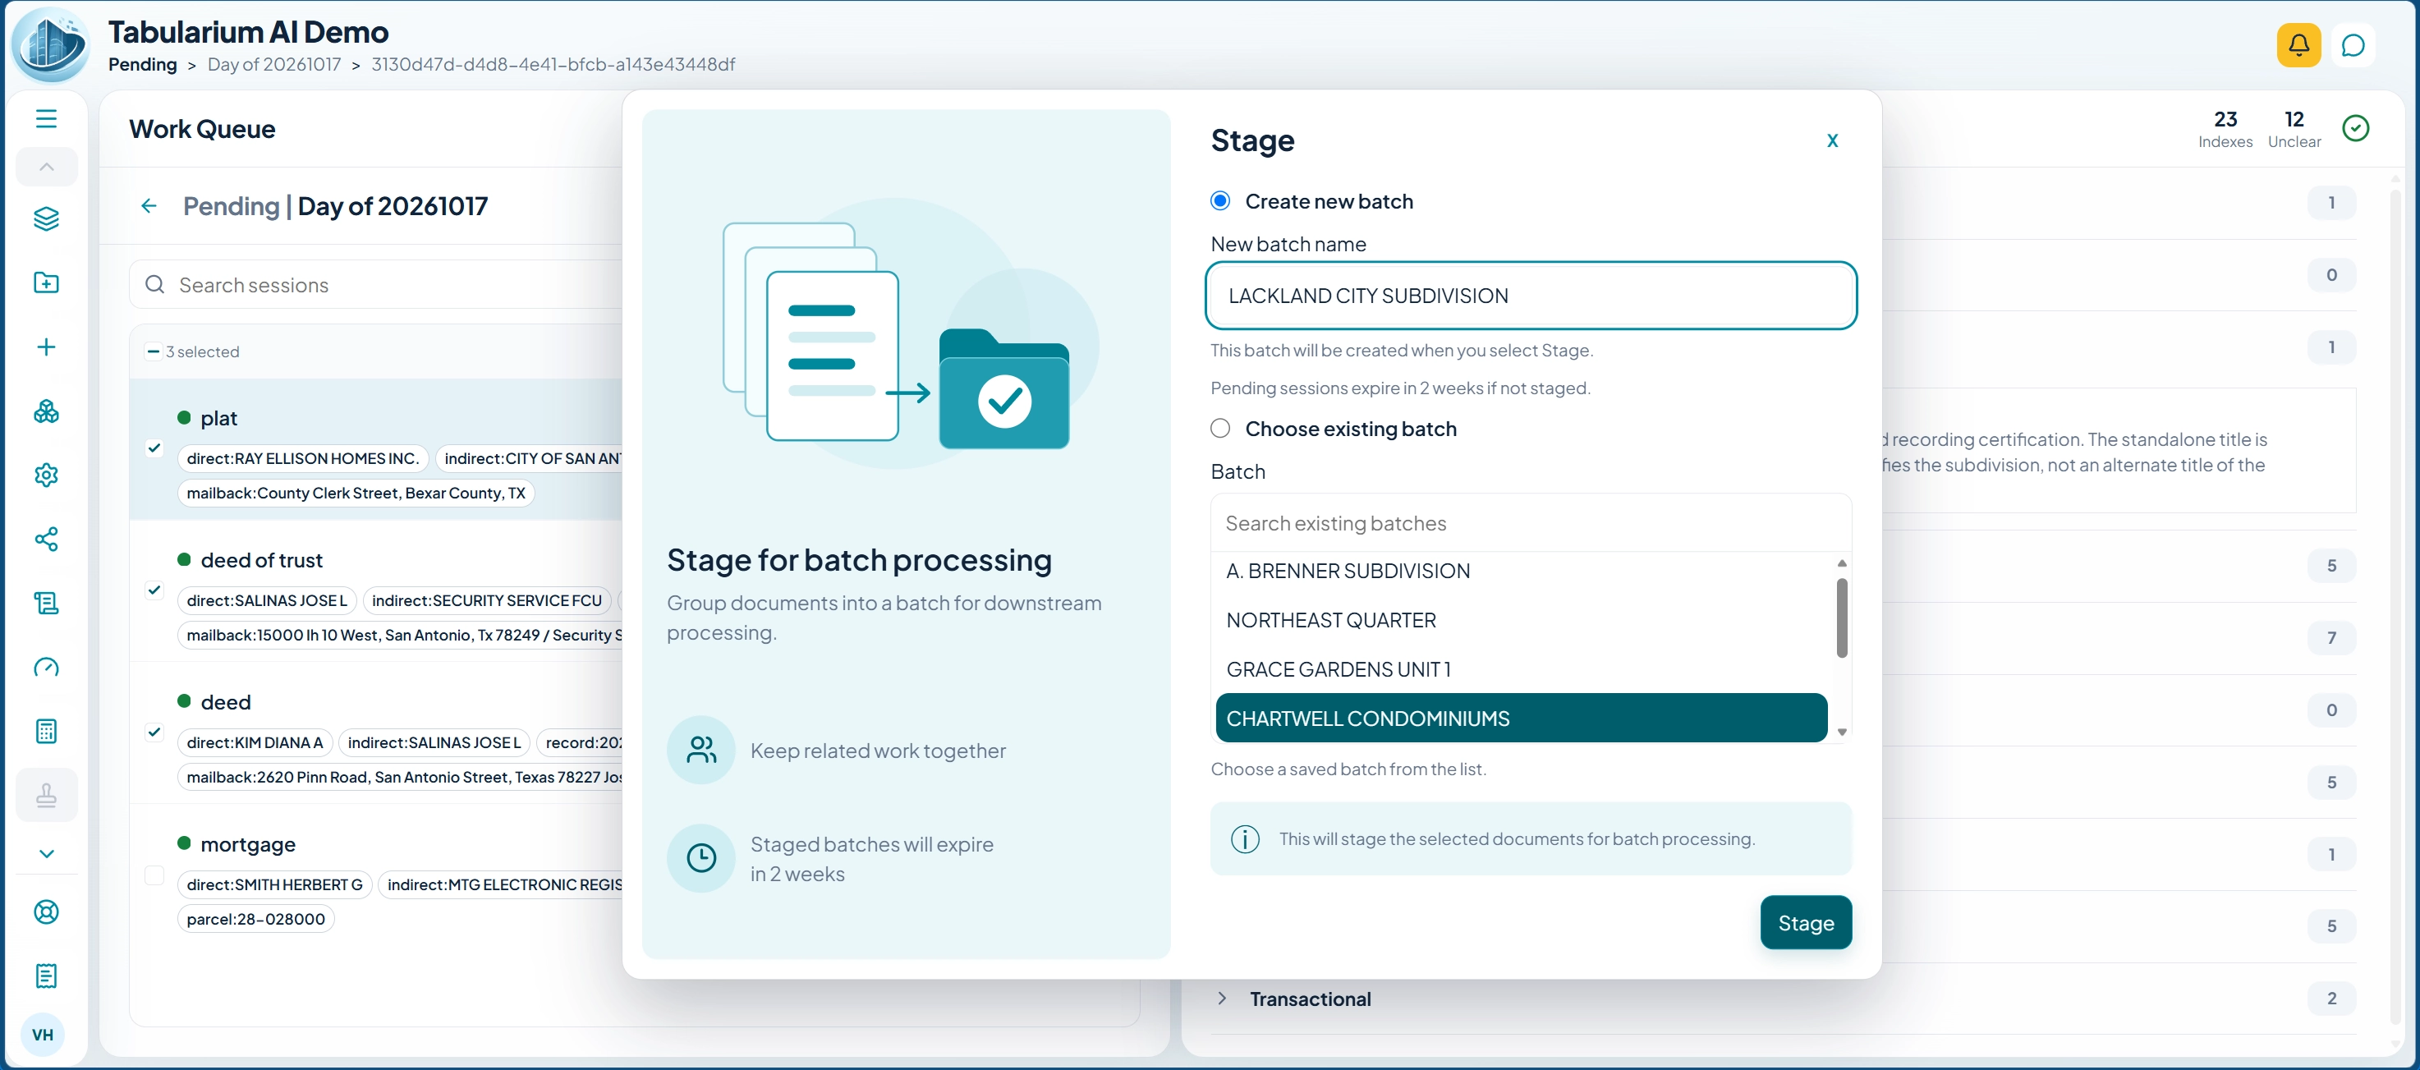Viewport: 2420px width, 1070px height.
Task: Uncheck the deed of trust checkbox
Action: [x=155, y=590]
